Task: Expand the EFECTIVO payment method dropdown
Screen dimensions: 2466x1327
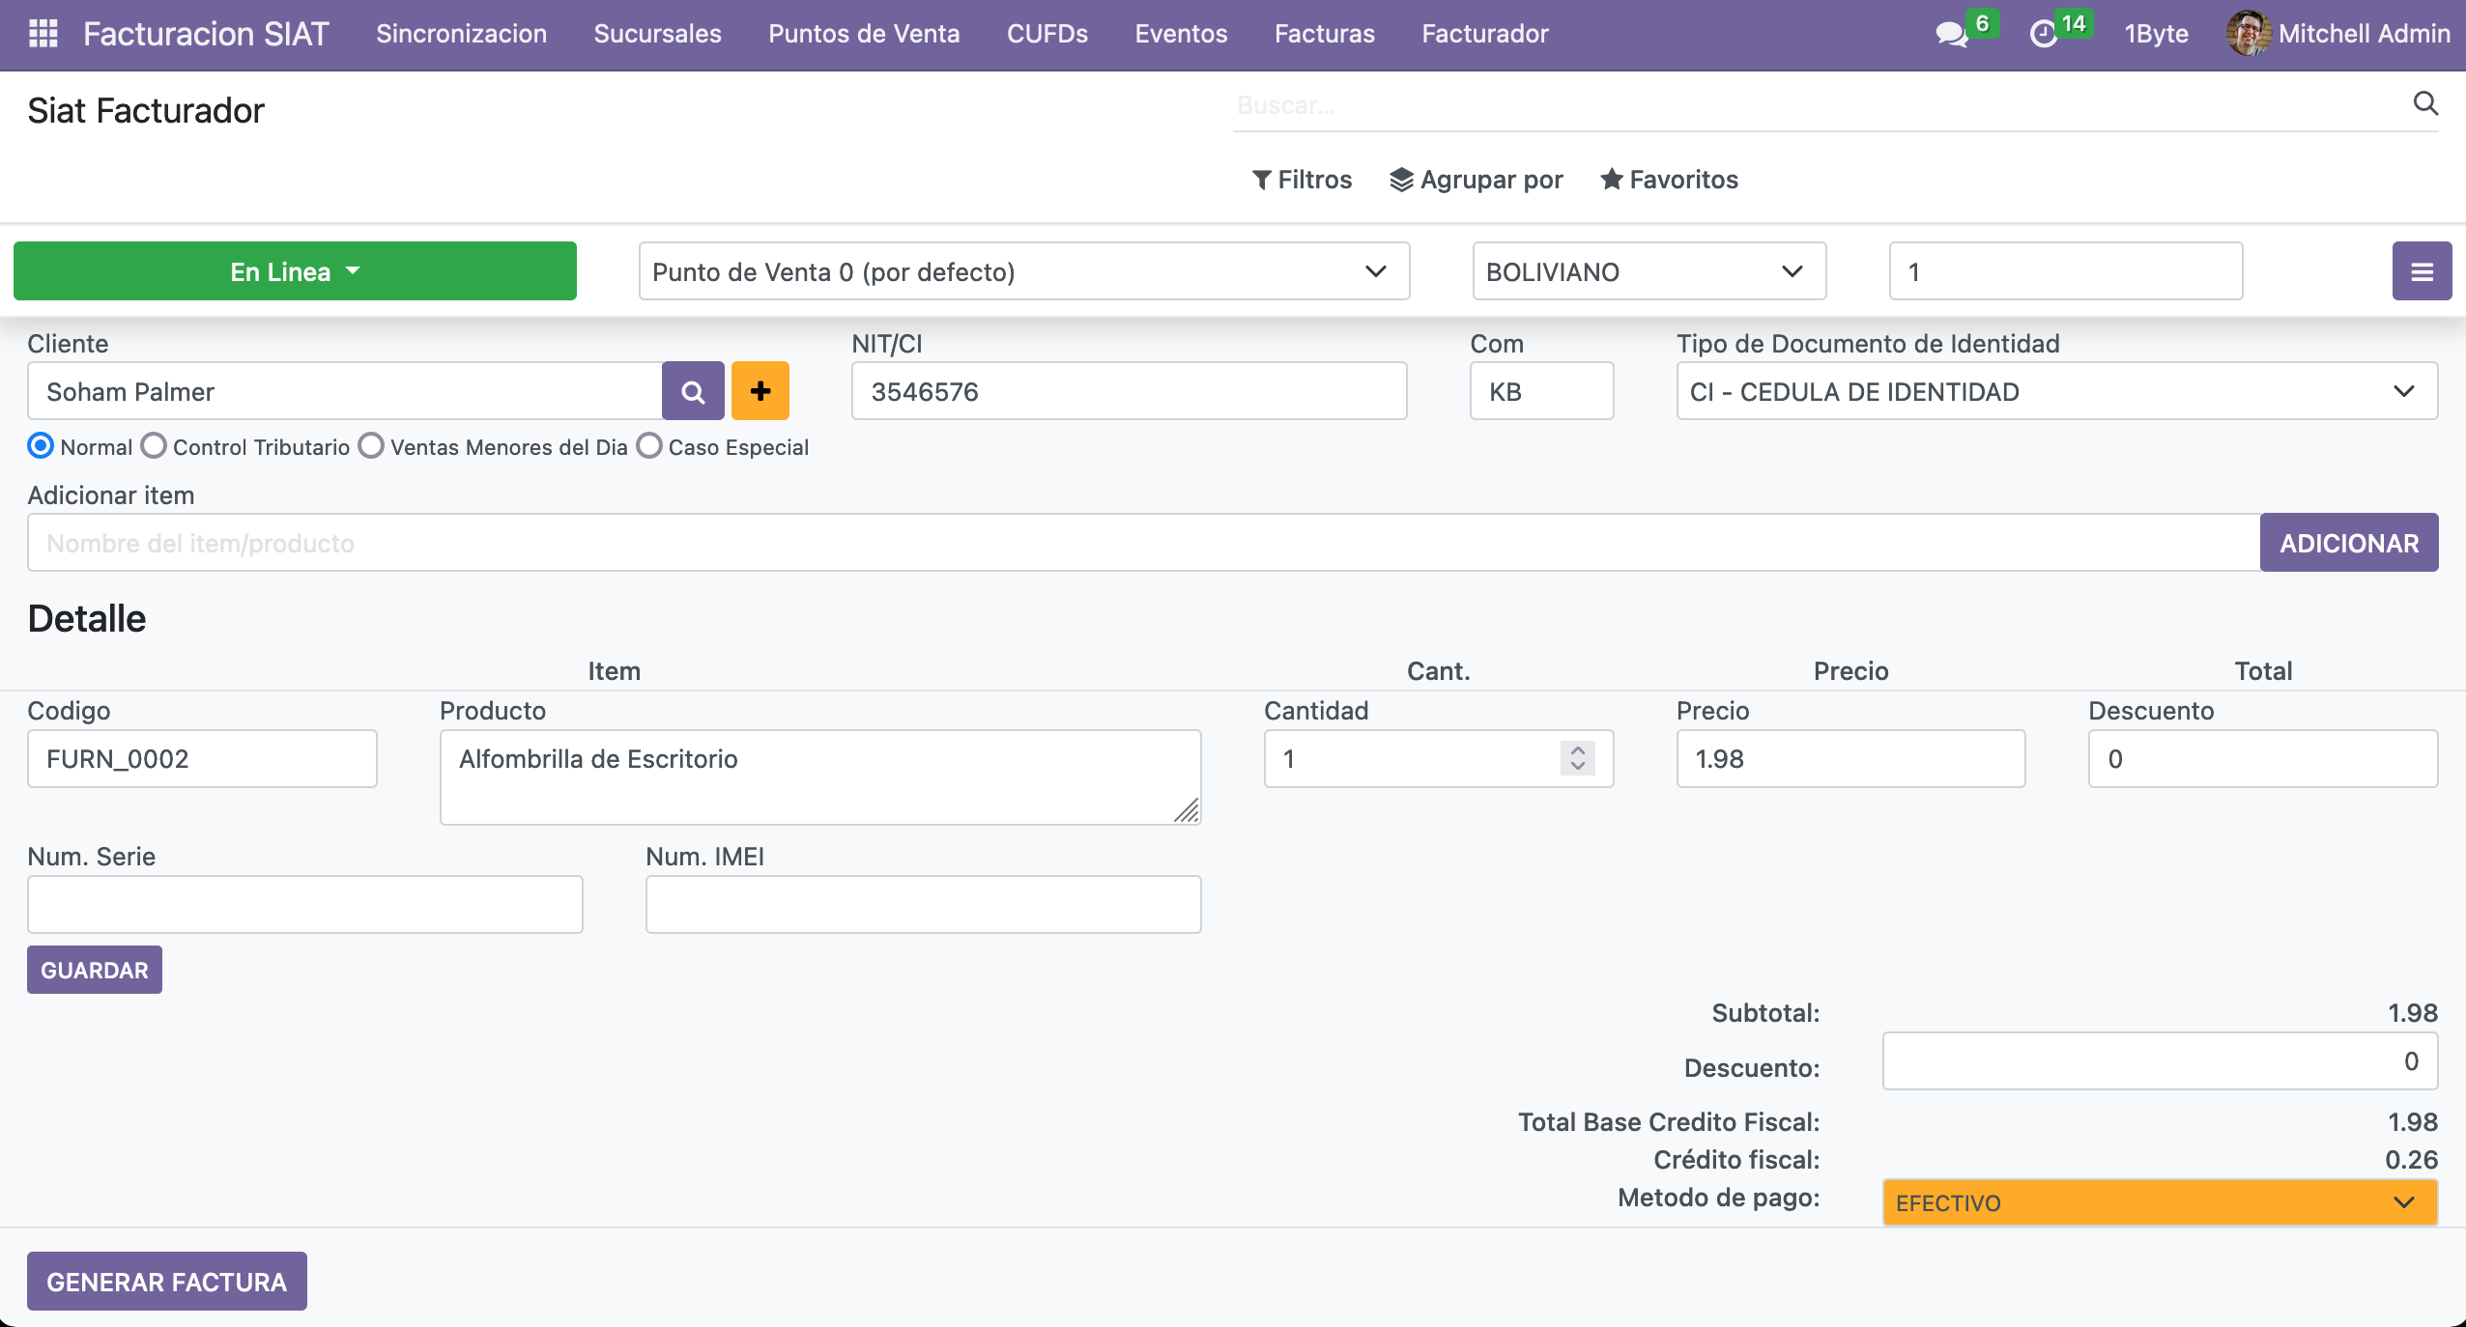Action: (2159, 1202)
